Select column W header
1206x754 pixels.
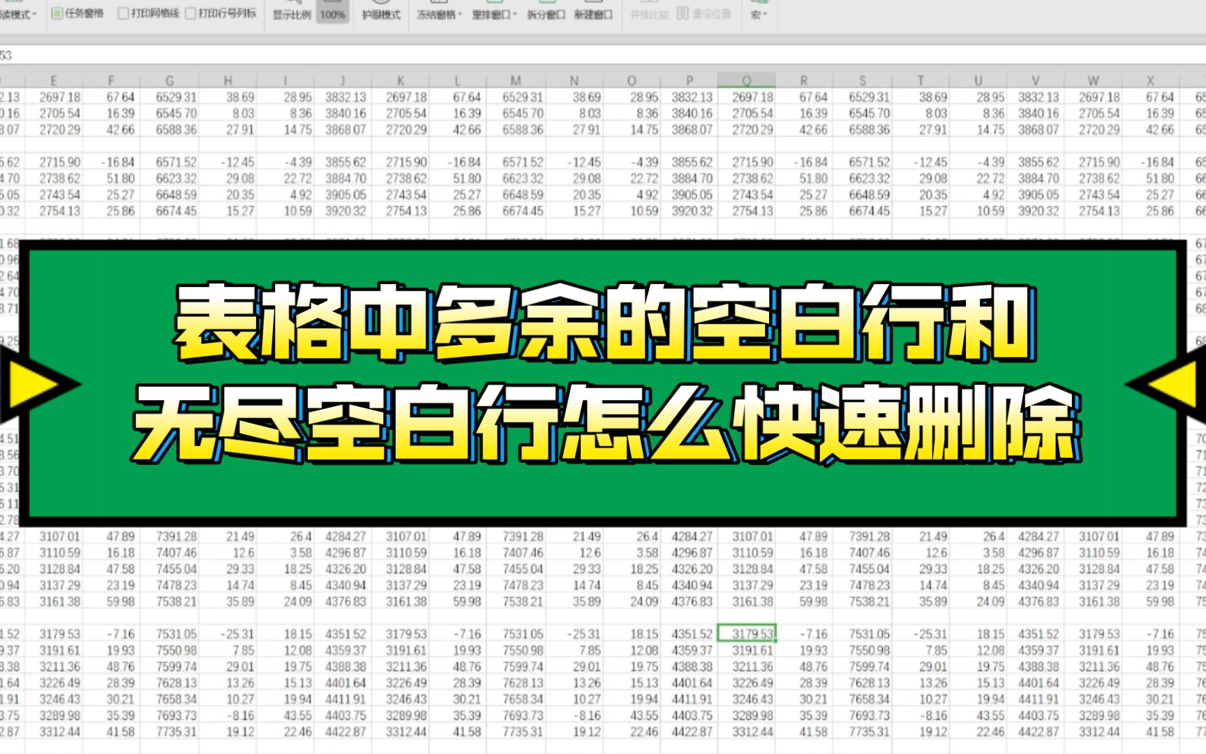coord(1094,80)
